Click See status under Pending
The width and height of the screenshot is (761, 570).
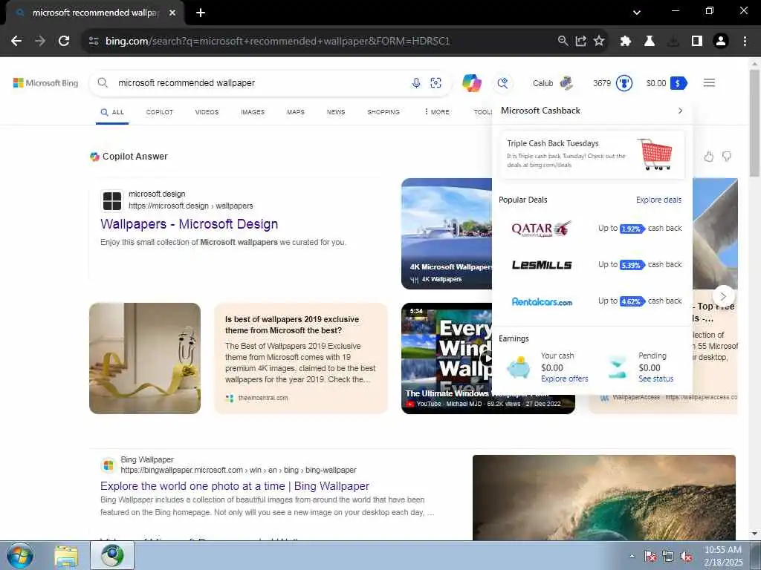coord(655,379)
